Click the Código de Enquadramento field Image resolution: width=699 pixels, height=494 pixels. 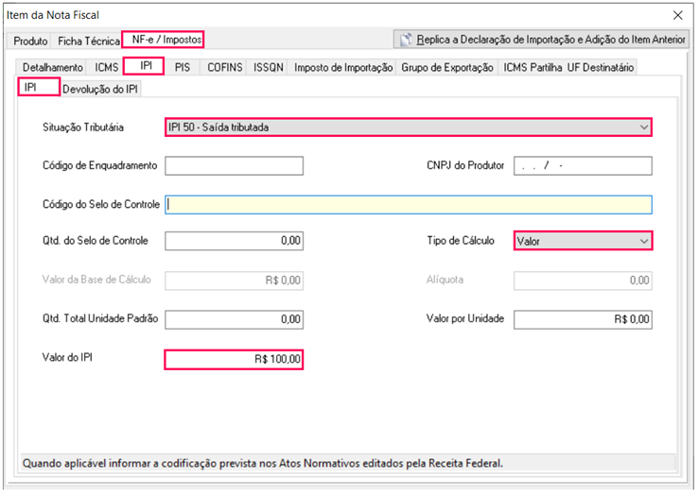tap(234, 166)
